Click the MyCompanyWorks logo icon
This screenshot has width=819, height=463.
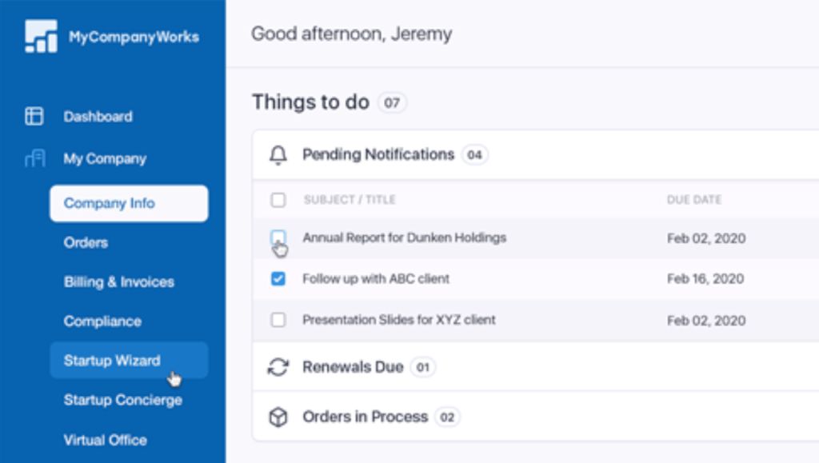pos(42,36)
